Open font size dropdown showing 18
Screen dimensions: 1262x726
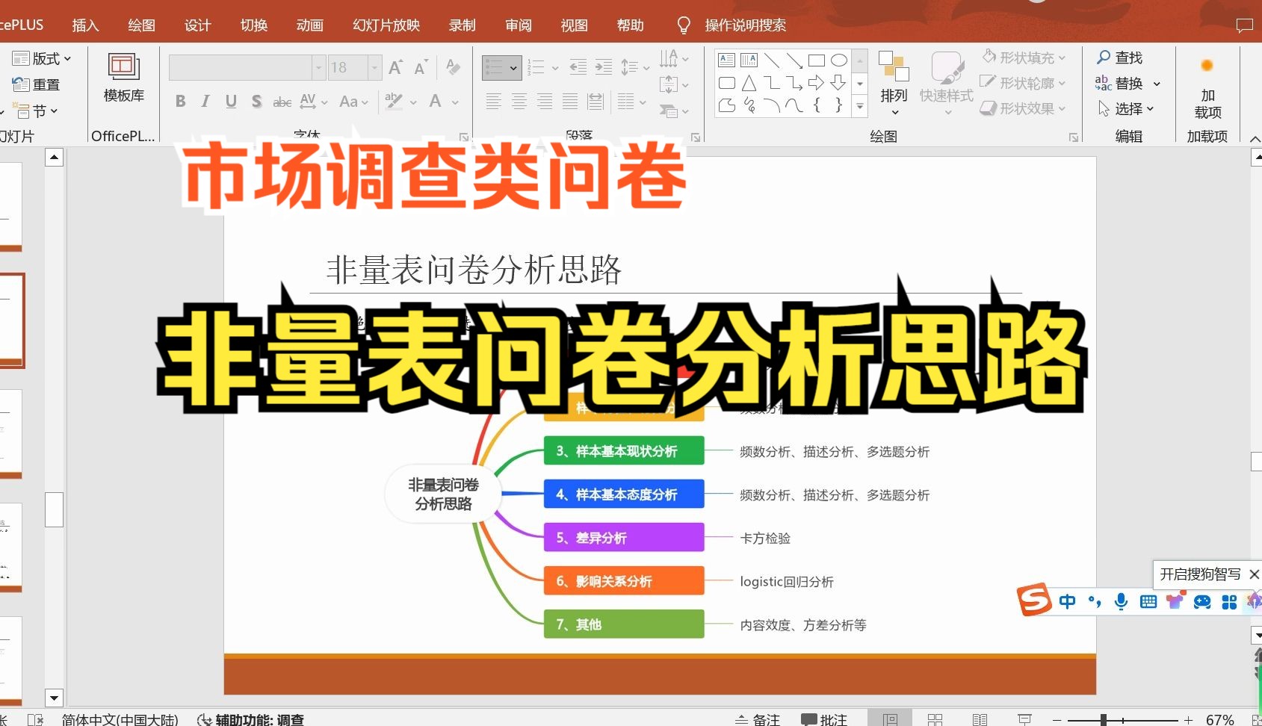point(375,68)
